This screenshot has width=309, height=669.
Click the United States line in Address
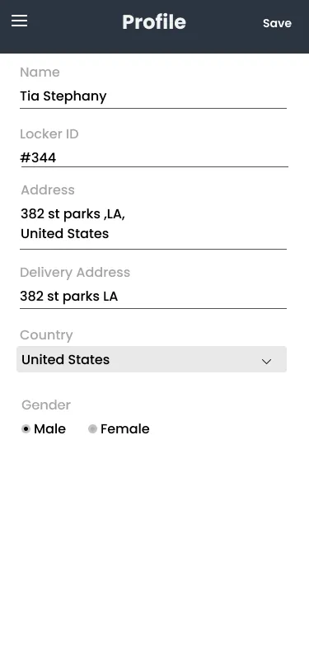pos(65,234)
